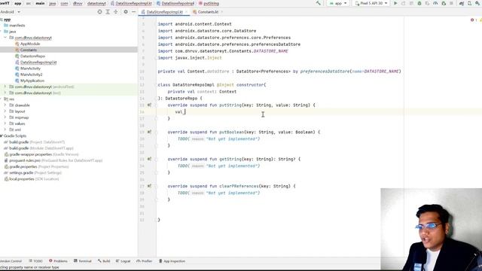
Task: Expand the layout folder
Action: 5,111
